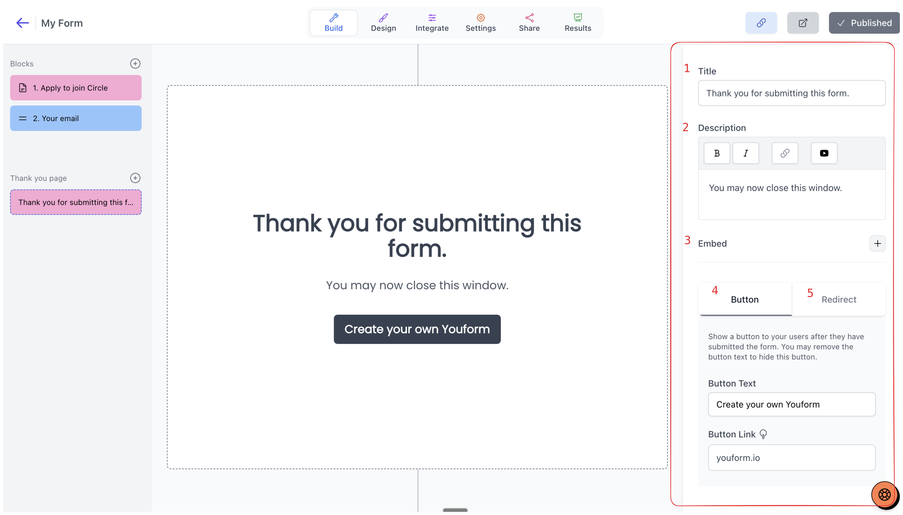This screenshot has width=903, height=515.
Task: Click the Button Text input field
Action: point(791,404)
